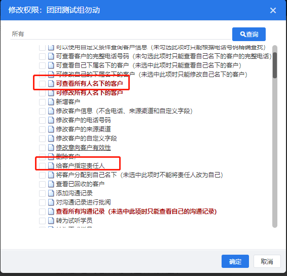Click the document icon next to 转为试听学员

point(51,221)
